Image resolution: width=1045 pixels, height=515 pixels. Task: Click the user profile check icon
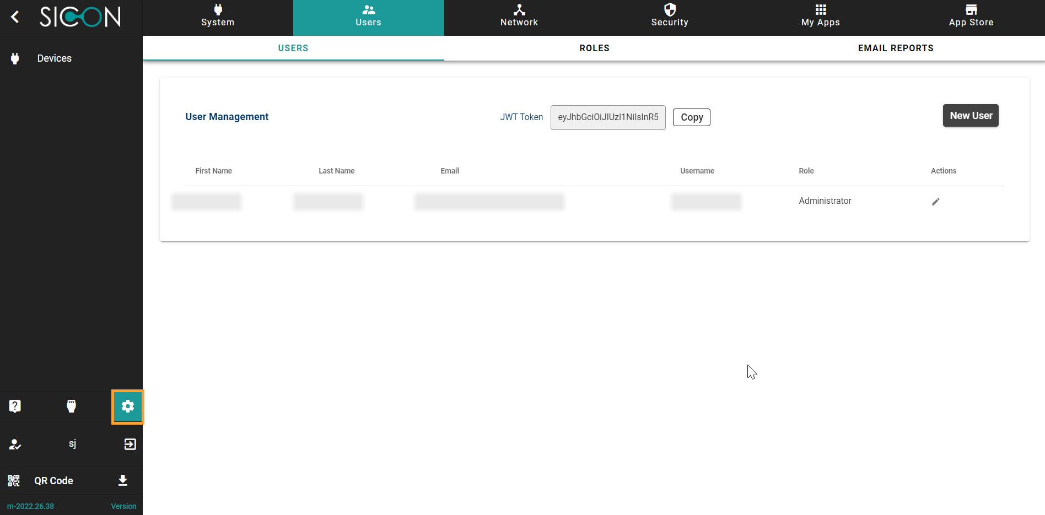15,444
